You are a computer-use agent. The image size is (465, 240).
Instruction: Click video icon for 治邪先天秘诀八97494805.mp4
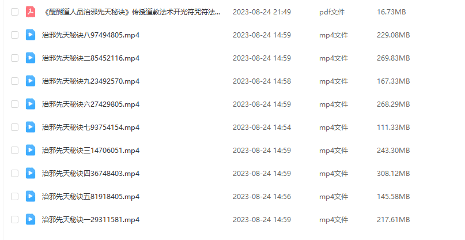31,35
